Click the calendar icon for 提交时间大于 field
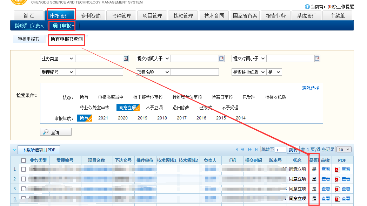367x206 pixels. (221, 59)
